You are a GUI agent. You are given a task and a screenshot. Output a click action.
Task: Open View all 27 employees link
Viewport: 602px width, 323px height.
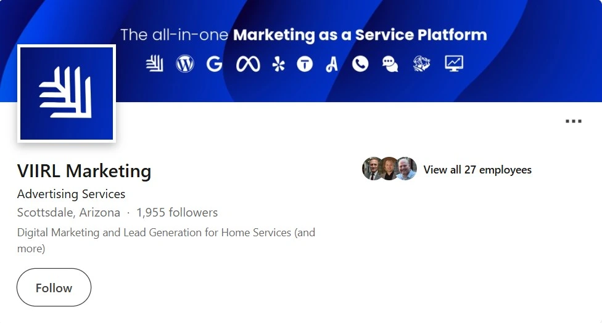(477, 170)
